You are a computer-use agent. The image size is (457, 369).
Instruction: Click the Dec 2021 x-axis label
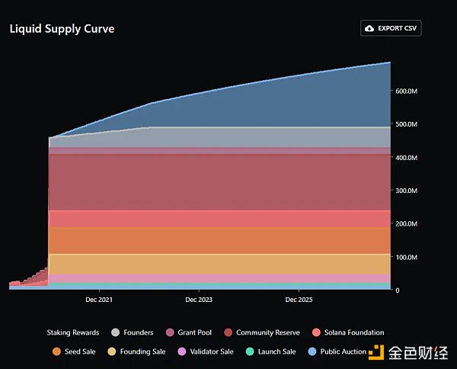(x=99, y=300)
